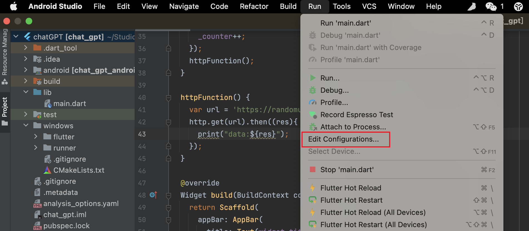The height and width of the screenshot is (231, 529).
Task: Click the .dart_tool folder icon
Action: click(37, 48)
